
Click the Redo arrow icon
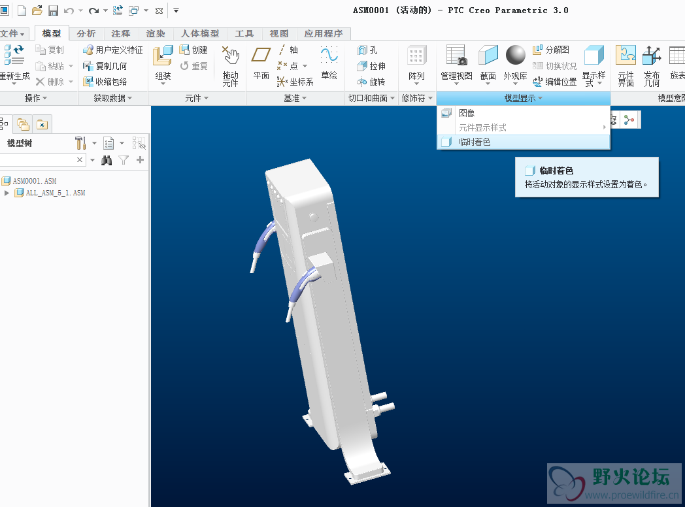[x=93, y=10]
